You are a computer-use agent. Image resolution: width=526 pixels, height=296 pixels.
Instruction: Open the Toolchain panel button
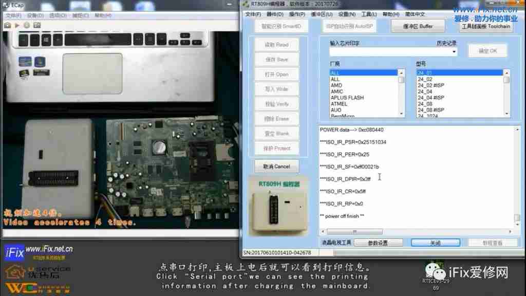(x=485, y=26)
